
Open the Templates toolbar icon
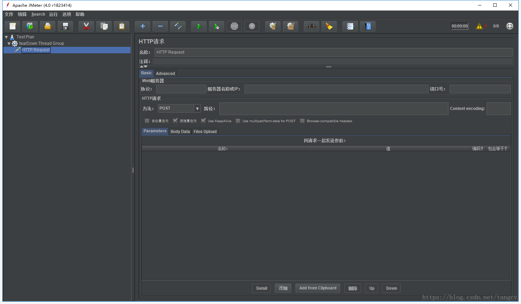[30, 26]
